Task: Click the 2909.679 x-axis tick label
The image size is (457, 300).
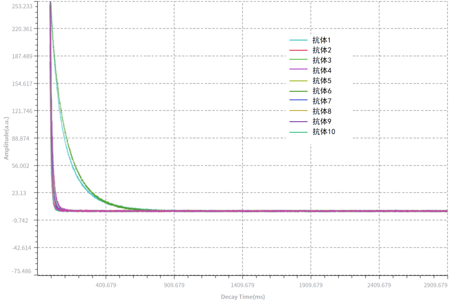Action: (x=435, y=285)
